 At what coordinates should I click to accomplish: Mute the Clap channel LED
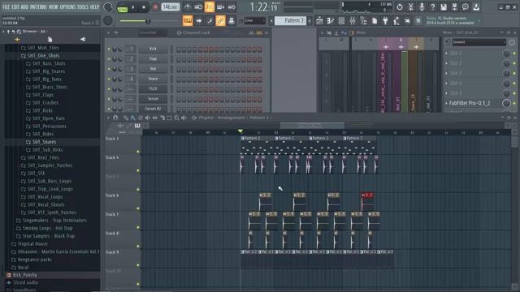tap(109, 59)
